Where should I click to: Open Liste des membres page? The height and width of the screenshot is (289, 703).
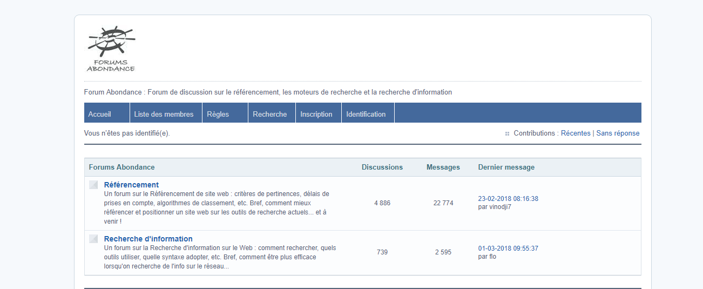(x=164, y=114)
